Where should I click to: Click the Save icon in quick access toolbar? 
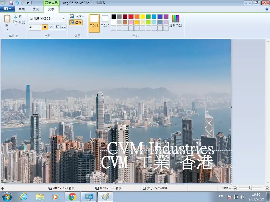[11, 3]
